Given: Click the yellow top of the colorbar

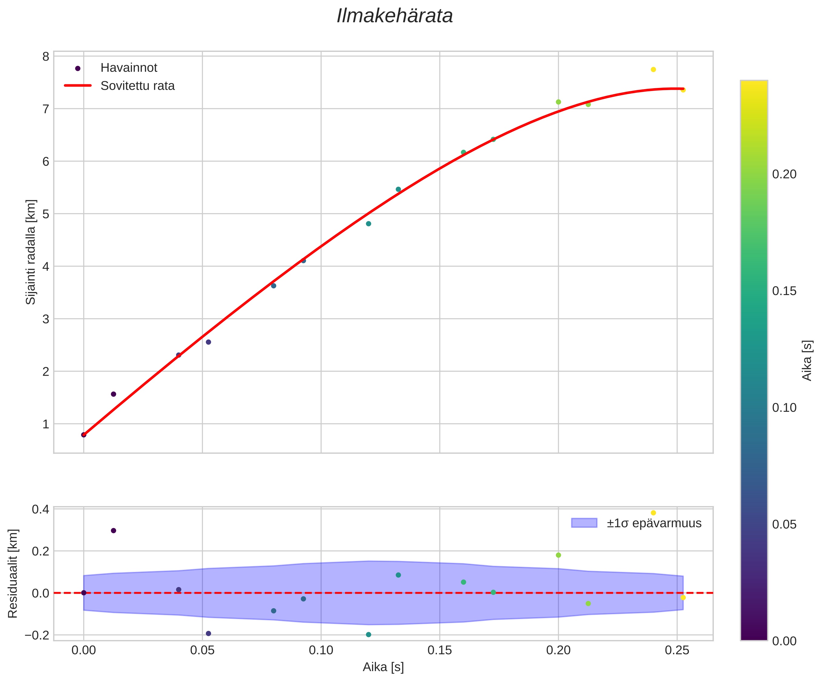Looking at the screenshot, I should click(754, 84).
